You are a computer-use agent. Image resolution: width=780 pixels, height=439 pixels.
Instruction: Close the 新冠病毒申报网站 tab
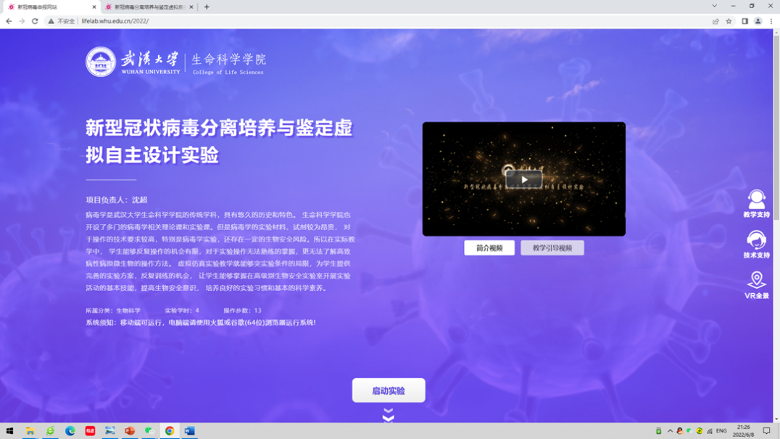(94, 7)
